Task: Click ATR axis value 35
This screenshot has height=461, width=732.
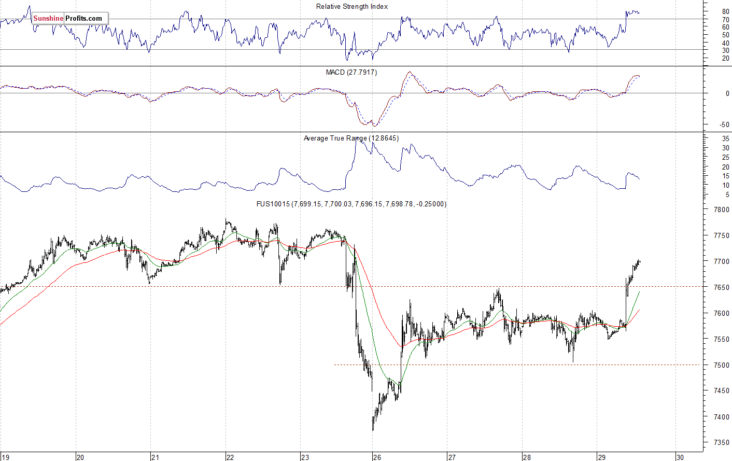Action: point(726,139)
